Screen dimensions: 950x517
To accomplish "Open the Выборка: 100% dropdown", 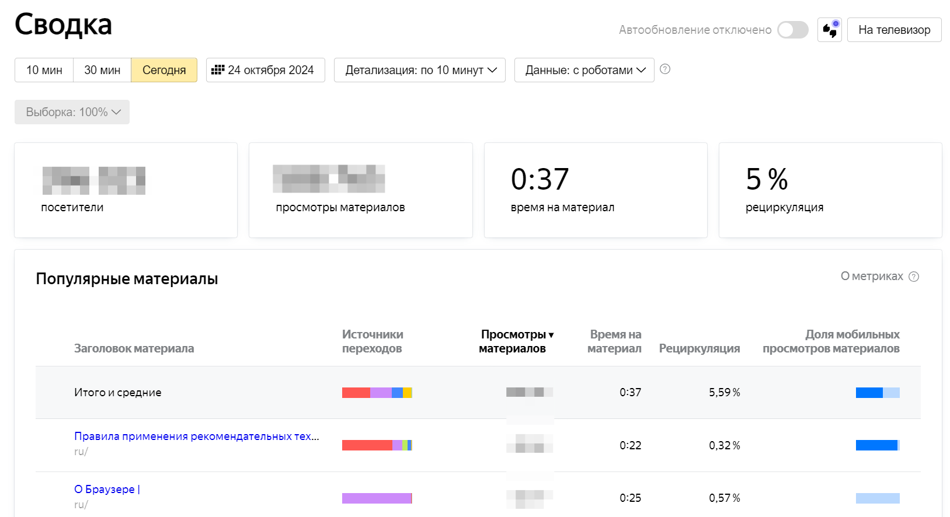I will 72,112.
